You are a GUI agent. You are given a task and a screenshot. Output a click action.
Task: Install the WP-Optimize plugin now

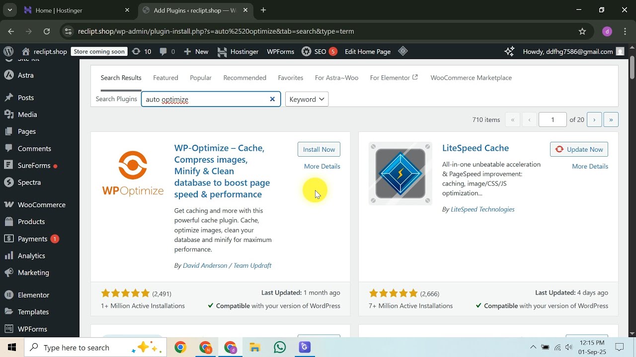tap(319, 149)
